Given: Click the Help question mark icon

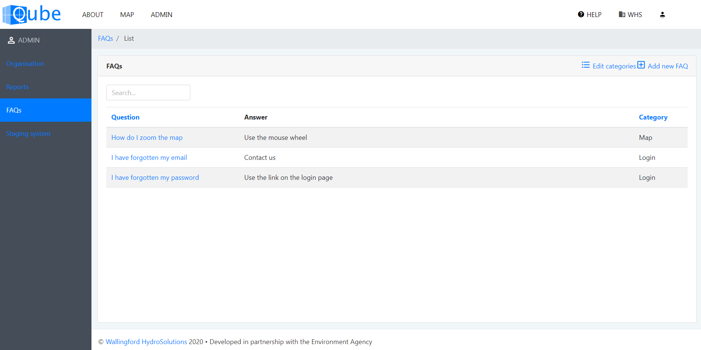Looking at the screenshot, I should (x=581, y=14).
